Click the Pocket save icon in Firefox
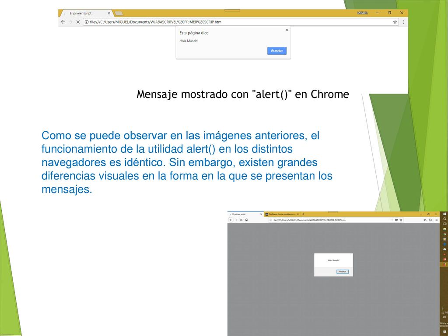Viewport: 448px width, 336px height. tap(396, 220)
